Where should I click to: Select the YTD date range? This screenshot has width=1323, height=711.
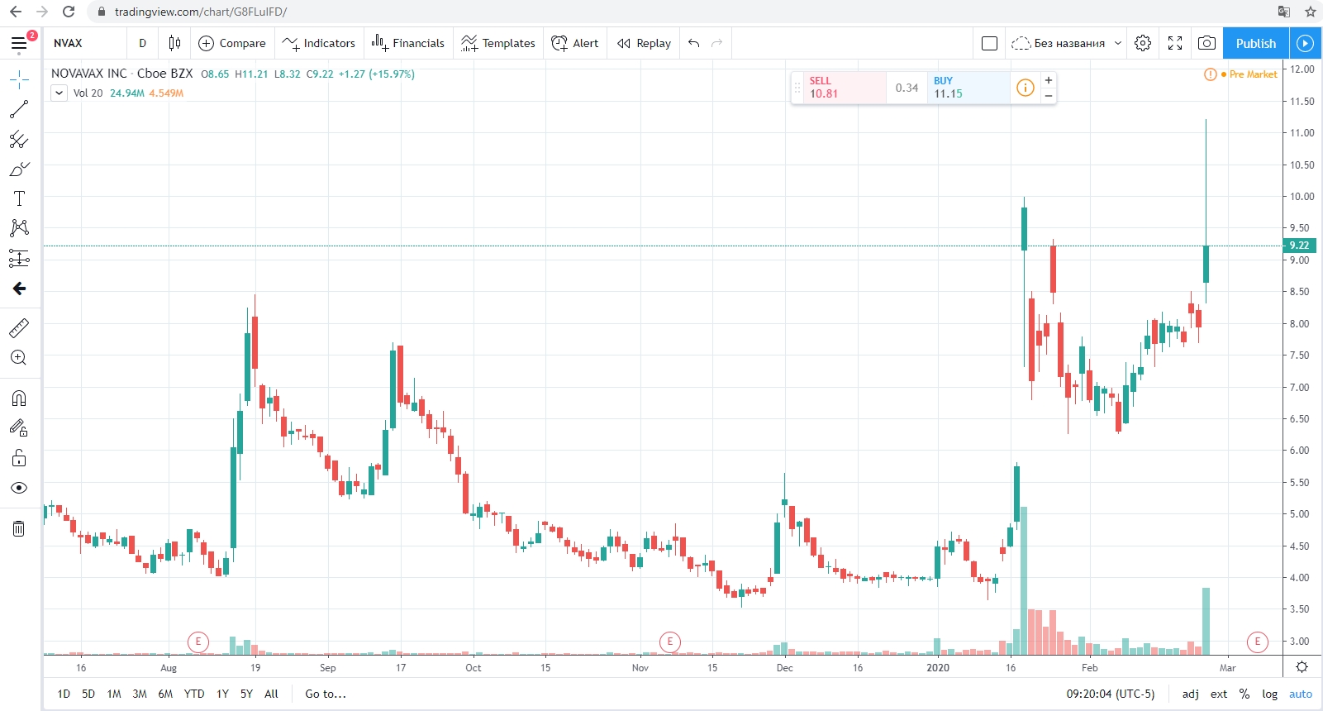click(x=194, y=694)
